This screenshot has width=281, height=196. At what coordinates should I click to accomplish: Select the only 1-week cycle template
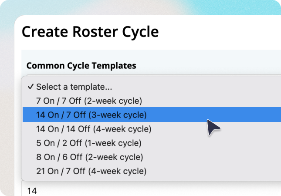(152, 143)
